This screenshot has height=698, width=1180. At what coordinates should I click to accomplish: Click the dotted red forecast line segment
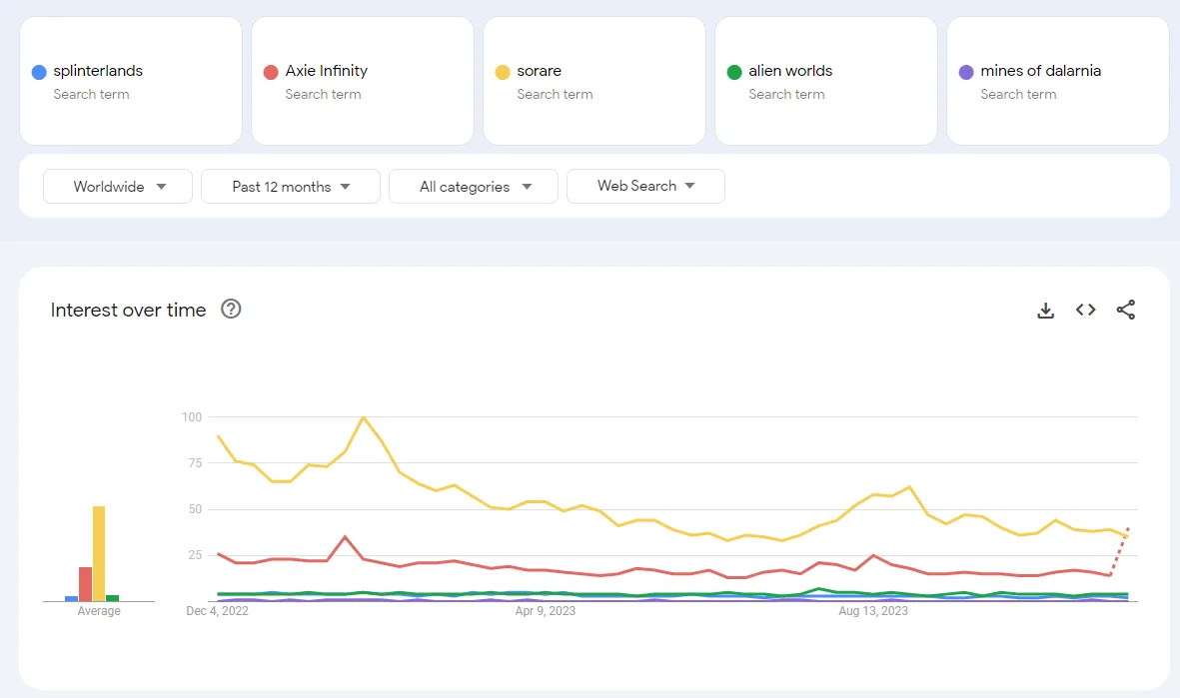coord(1120,551)
